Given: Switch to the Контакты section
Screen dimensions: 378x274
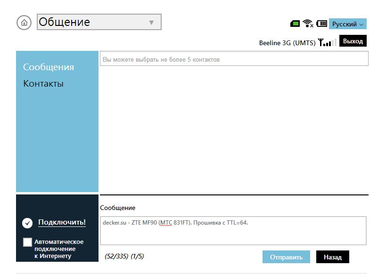Looking at the screenshot, I should [x=43, y=84].
